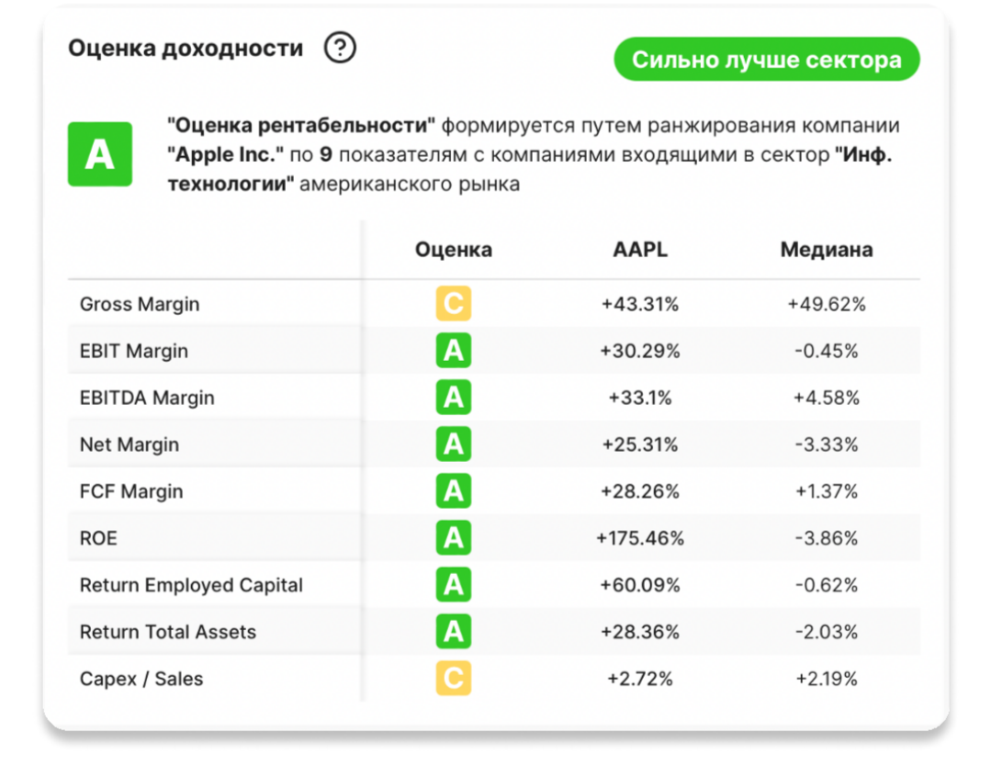Select the 'Медиана' column header
The height and width of the screenshot is (766, 992).
click(x=827, y=250)
